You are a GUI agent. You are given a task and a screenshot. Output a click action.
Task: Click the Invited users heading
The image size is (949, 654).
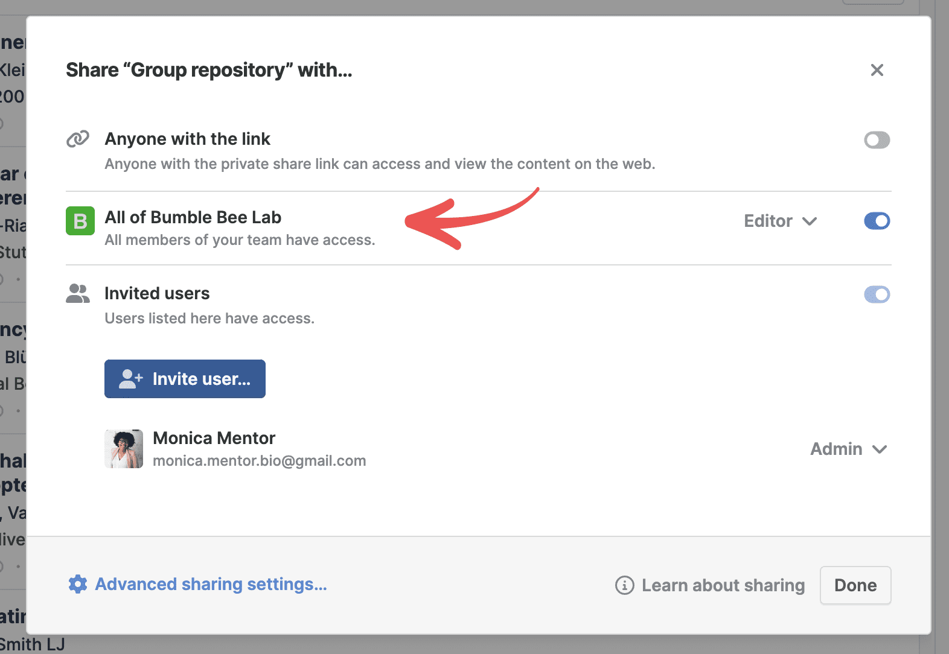(x=157, y=293)
